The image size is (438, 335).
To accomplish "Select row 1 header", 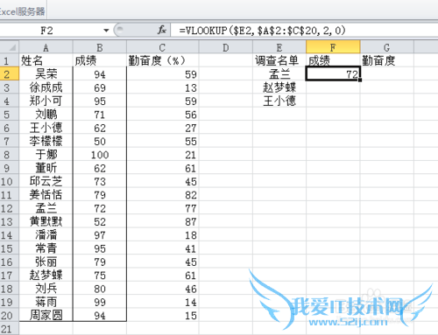I will (x=10, y=60).
